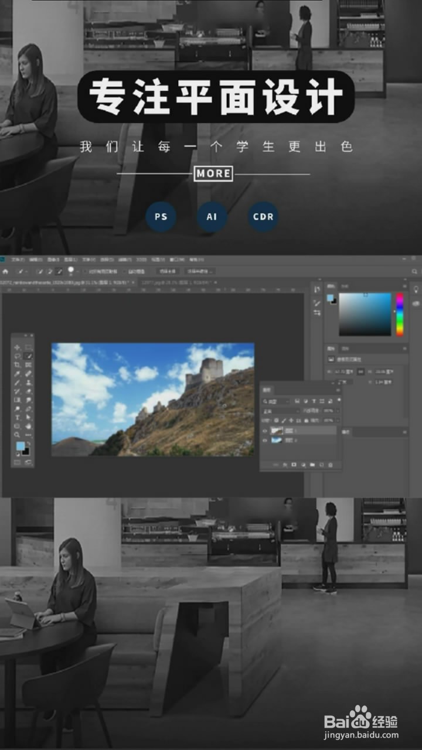Open the layer blend mode dropdown
Screen dimensions: 422x750
tap(281, 411)
